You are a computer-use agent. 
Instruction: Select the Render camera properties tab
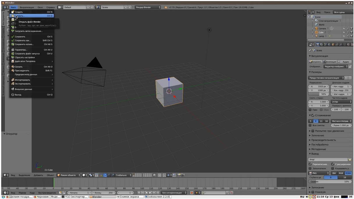tap(318, 44)
